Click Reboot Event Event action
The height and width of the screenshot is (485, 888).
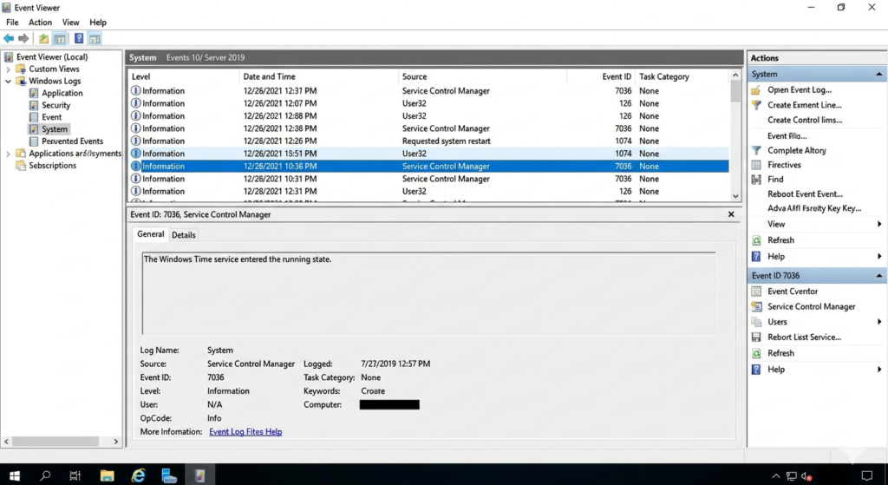tap(805, 194)
